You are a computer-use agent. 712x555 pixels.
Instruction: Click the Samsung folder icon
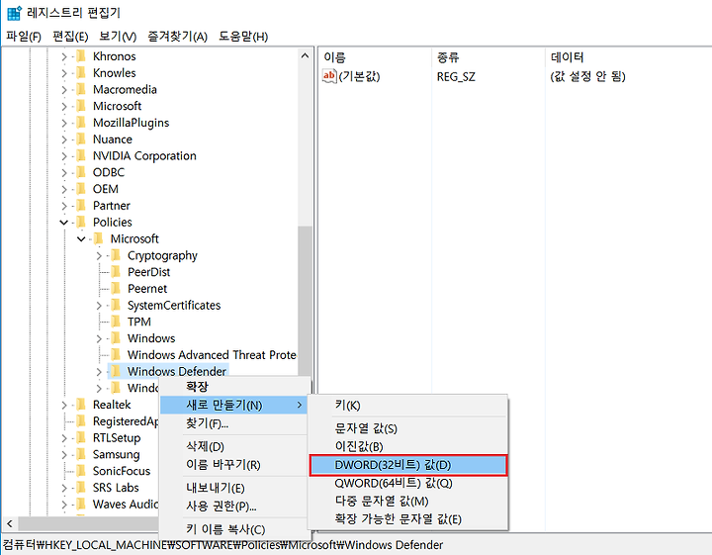(81, 454)
